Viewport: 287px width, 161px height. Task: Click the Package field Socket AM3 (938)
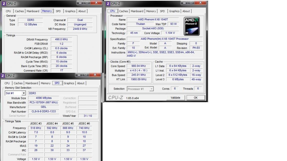point(153,28)
